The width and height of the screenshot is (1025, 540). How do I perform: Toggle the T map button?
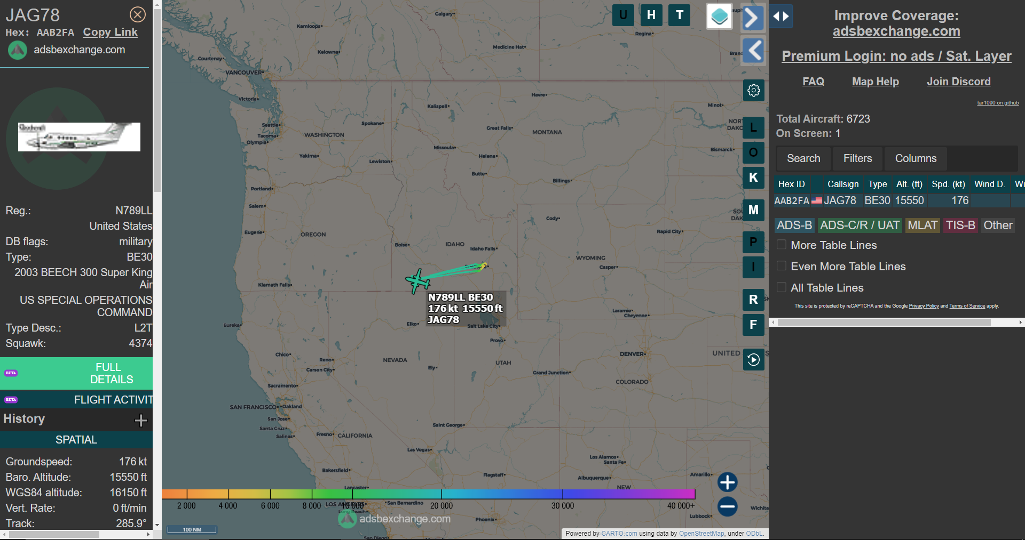[x=680, y=15]
